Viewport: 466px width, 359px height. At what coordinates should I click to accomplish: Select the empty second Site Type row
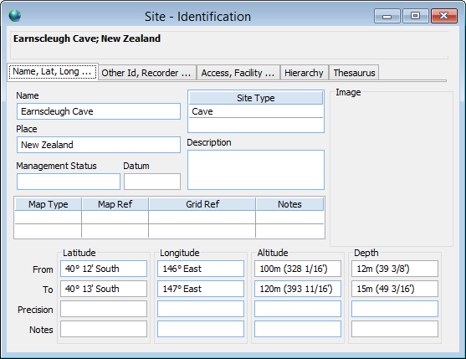[256, 125]
